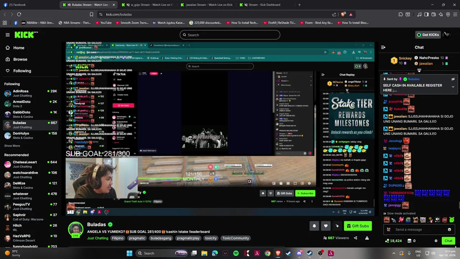Open DonHulyo channel in sidebar
Image resolution: width=460 pixels, height=259 pixels.
[31, 135]
